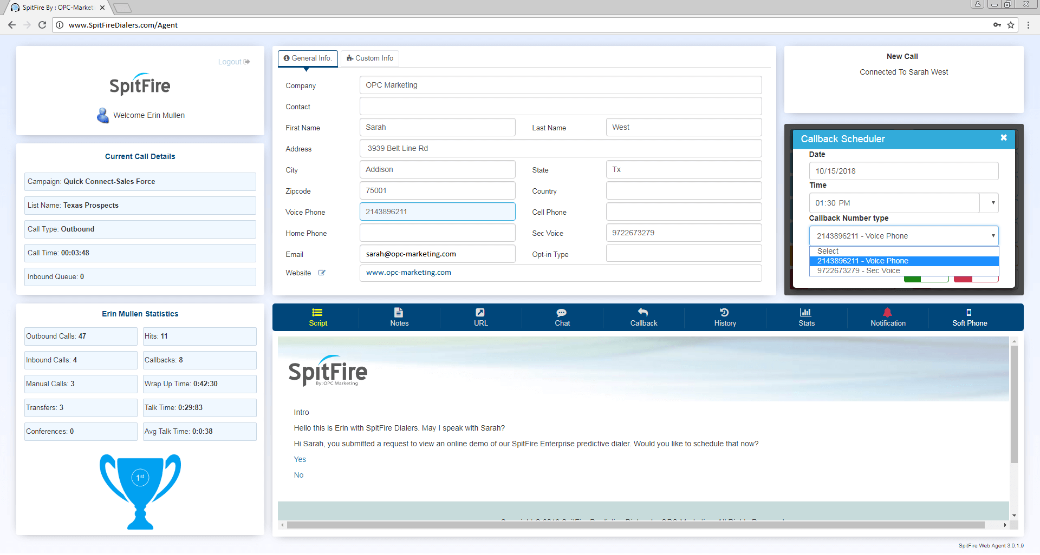Open the Chat bubble icon
The width and height of the screenshot is (1040, 555).
click(x=562, y=313)
